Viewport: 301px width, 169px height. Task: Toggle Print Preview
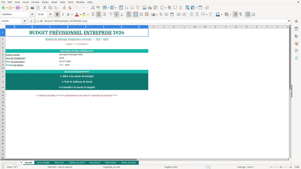[x=38, y=8]
